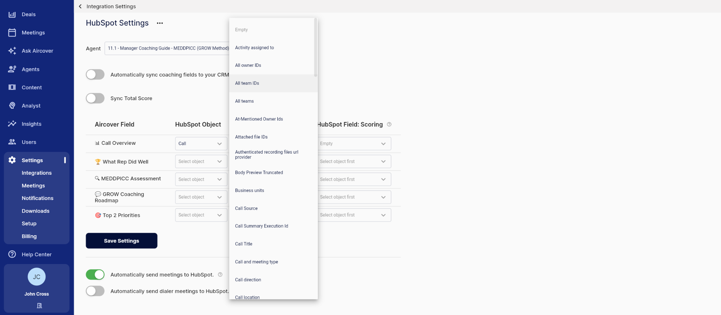Image resolution: width=721 pixels, height=315 pixels.
Task: Click the back arrow beside Integration Settings
Action: [x=80, y=6]
